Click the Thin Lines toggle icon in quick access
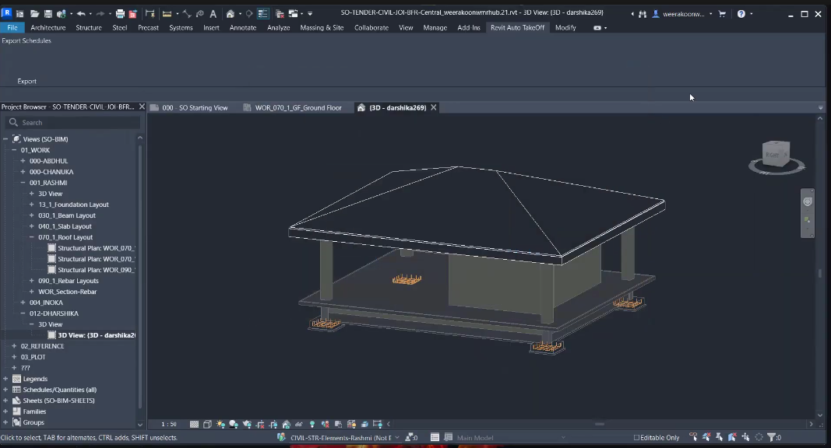The width and height of the screenshot is (831, 448). pos(263,14)
